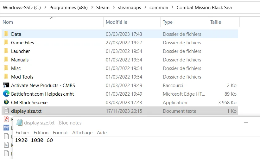Select the Game Files folder icon
The height and width of the screenshot is (159, 260).
(x=6, y=42)
